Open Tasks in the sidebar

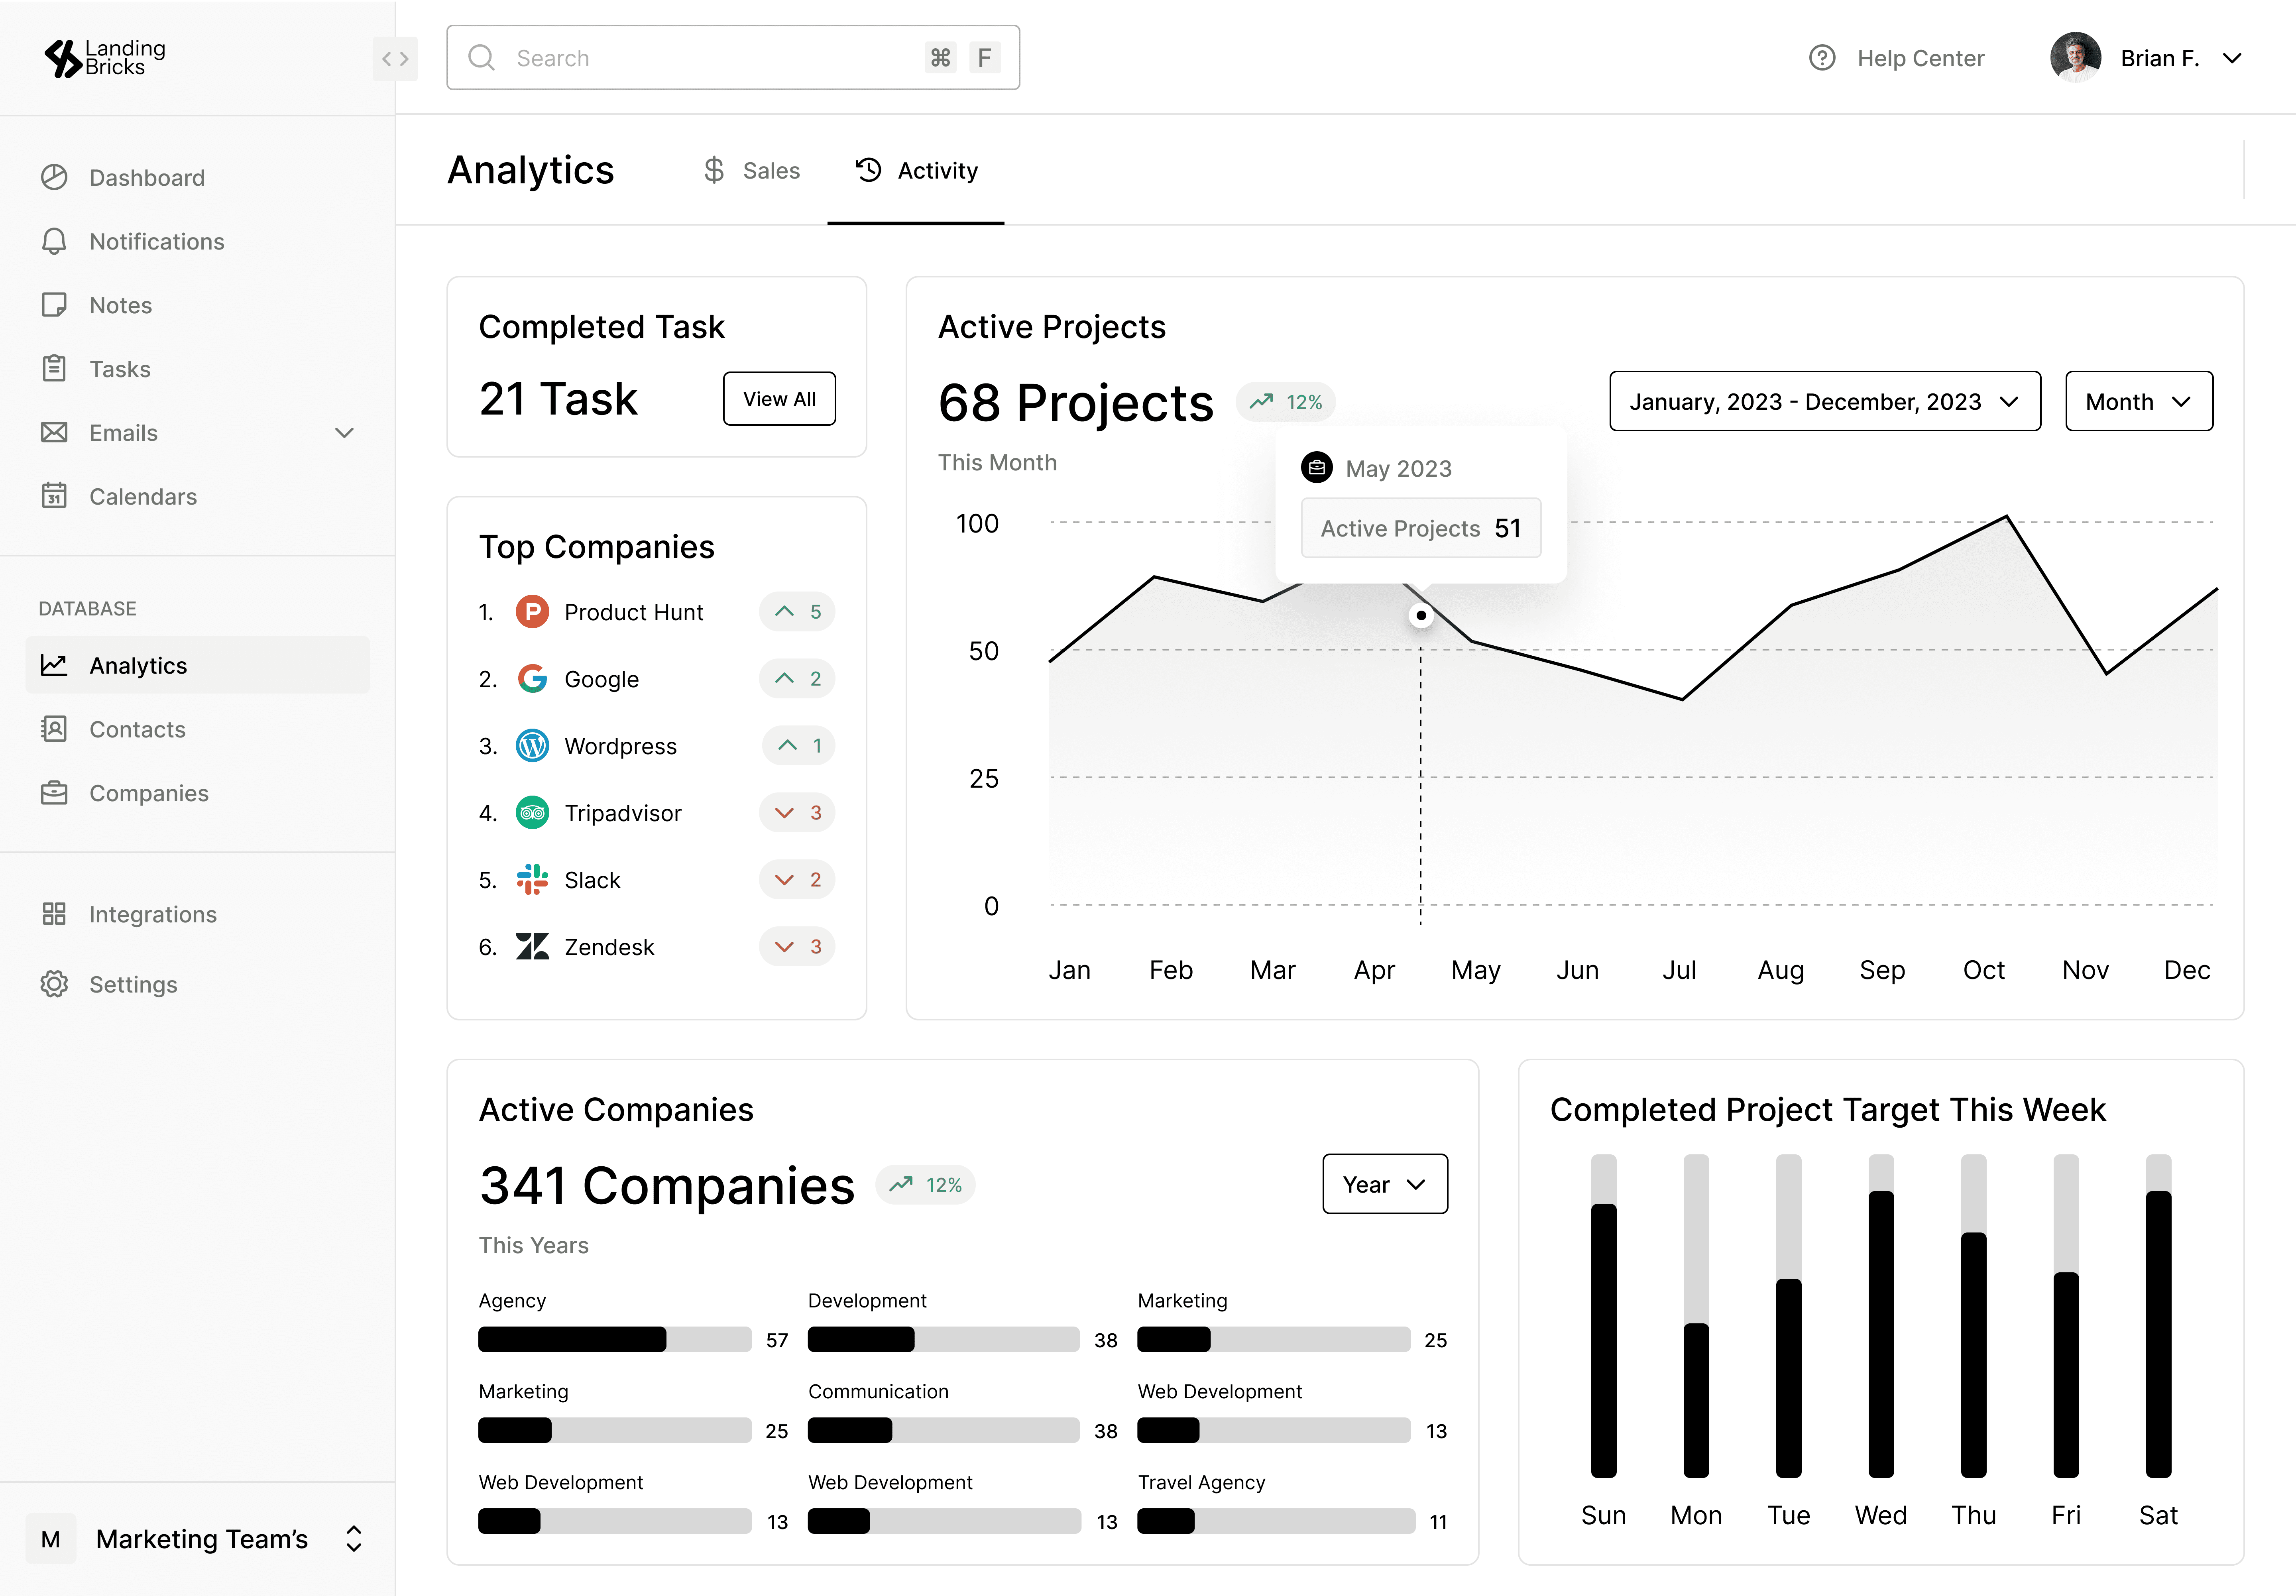[198, 369]
